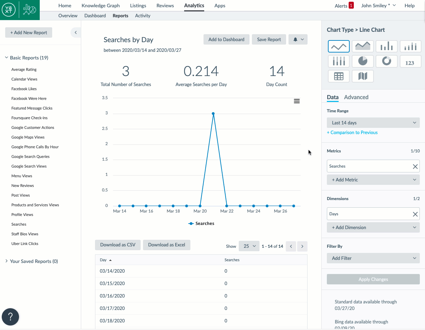Switch to the Dashboard tab
Viewport: 425px width, 330px height.
pos(95,16)
